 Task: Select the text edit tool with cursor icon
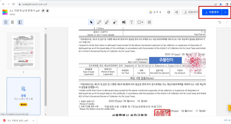click(x=124, y=22)
